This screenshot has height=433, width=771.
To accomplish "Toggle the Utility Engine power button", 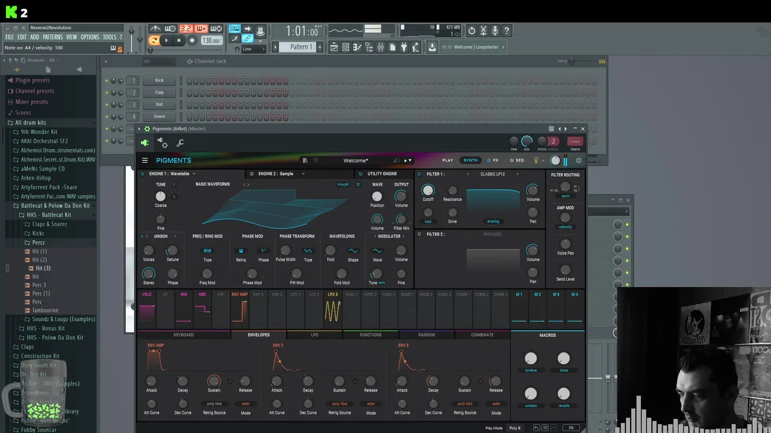I will point(361,174).
